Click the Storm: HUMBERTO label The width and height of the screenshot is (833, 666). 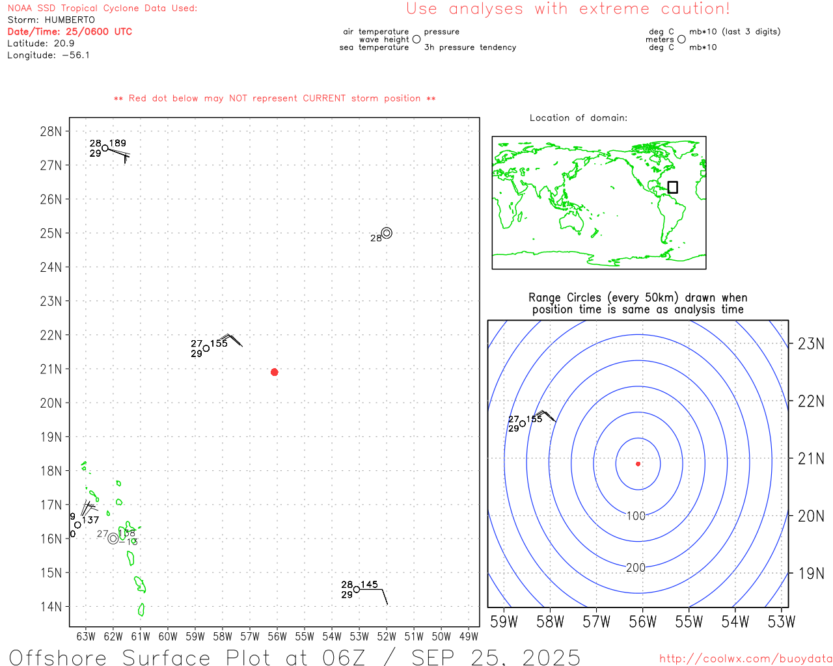pyautogui.click(x=51, y=20)
